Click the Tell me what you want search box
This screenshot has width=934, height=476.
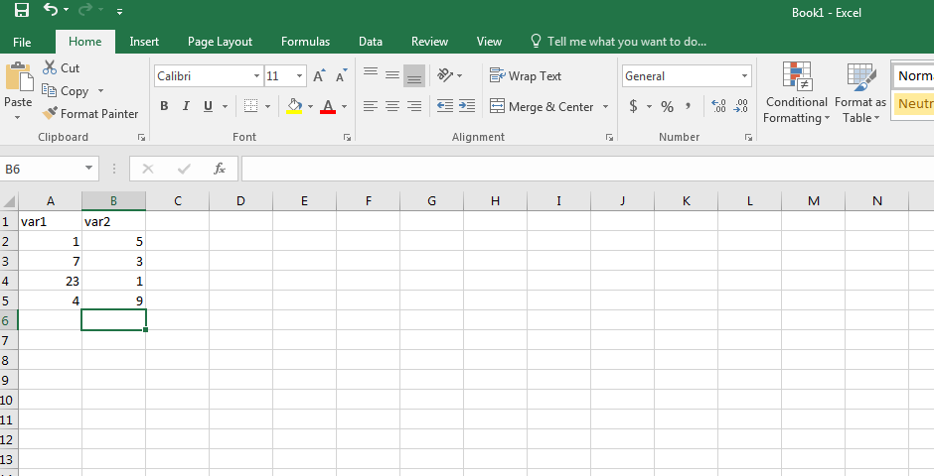tap(626, 42)
